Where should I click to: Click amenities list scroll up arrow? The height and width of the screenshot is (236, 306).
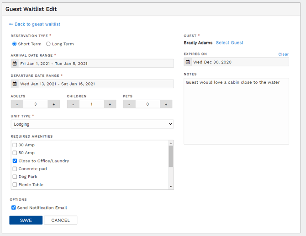pyautogui.click(x=171, y=143)
